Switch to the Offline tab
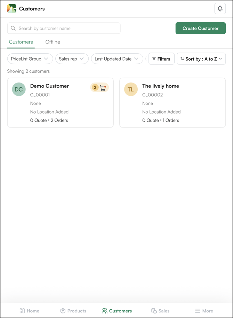The width and height of the screenshot is (233, 318). click(x=53, y=42)
